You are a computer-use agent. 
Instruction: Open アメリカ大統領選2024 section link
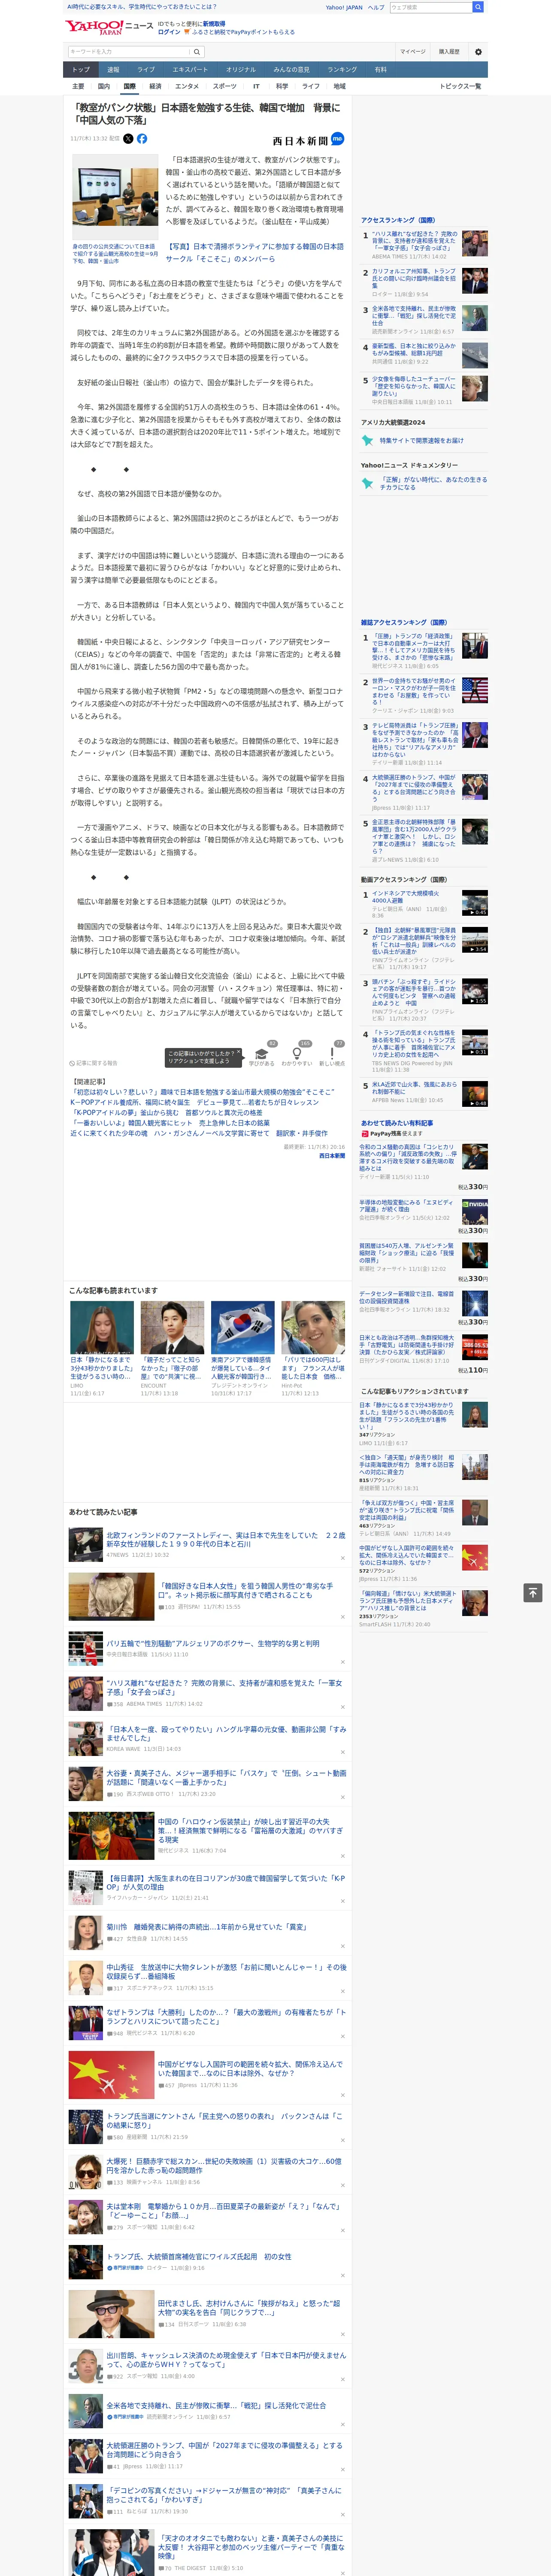(393, 422)
